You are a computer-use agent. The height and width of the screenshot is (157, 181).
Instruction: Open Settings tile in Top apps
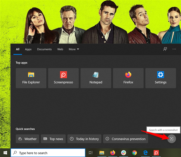point(161,78)
